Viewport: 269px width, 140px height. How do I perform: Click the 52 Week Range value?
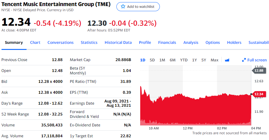tap(50, 114)
